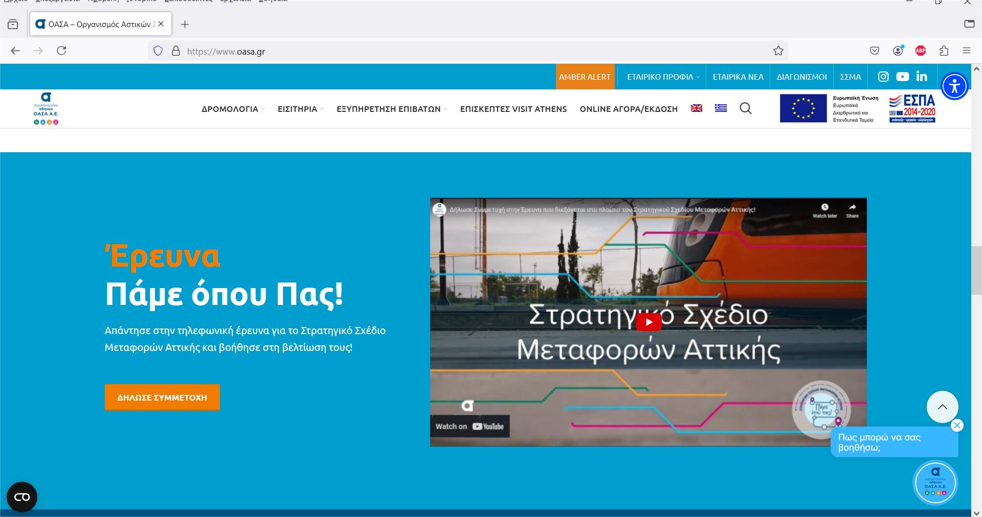
Task: Open the OASA Instagram page icon
Action: click(883, 77)
